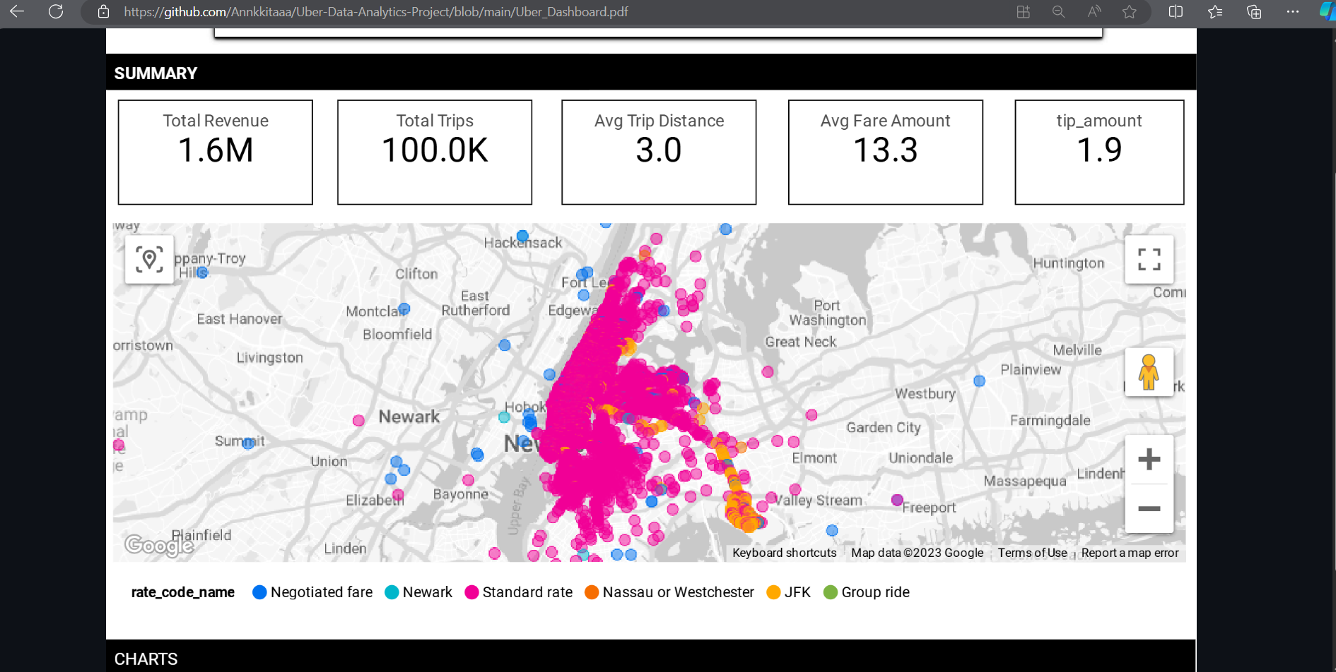Viewport: 1336px width, 672px height.
Task: Select JFK yellow legend swatch
Action: [x=773, y=592]
